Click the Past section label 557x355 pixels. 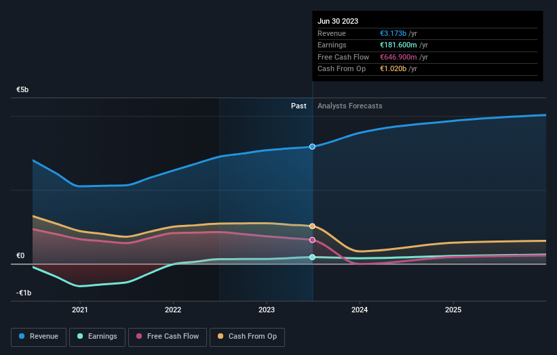click(x=299, y=106)
